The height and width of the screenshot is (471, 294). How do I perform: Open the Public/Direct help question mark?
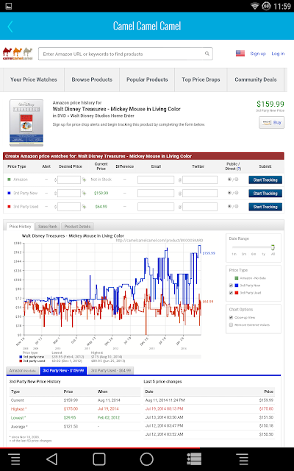pos(239,169)
